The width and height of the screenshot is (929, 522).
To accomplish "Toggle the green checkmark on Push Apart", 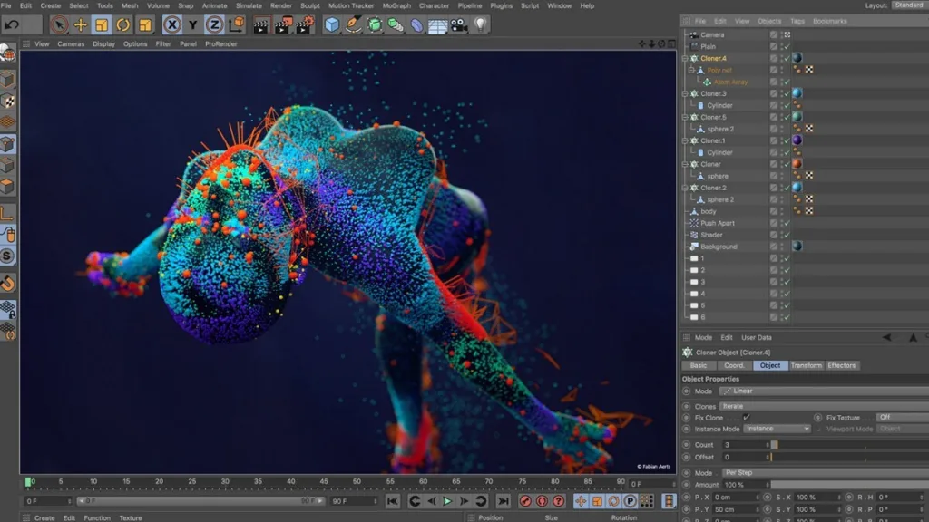I will tap(787, 223).
